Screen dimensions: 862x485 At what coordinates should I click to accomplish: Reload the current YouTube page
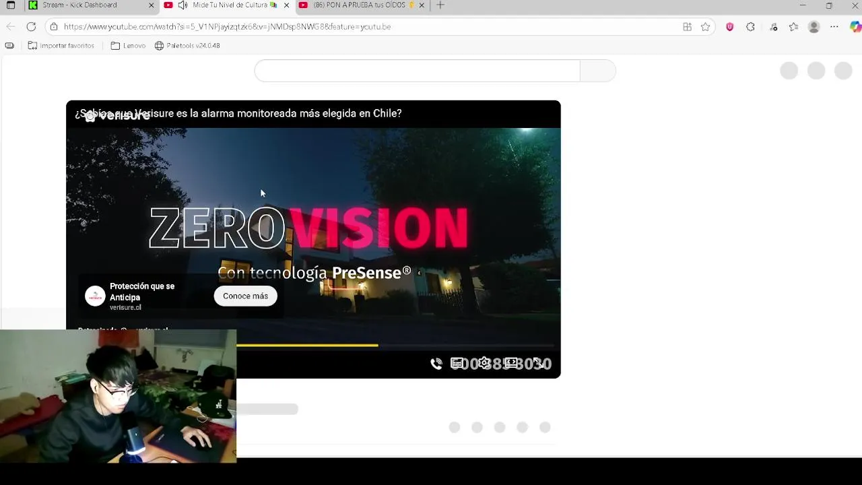pyautogui.click(x=31, y=27)
